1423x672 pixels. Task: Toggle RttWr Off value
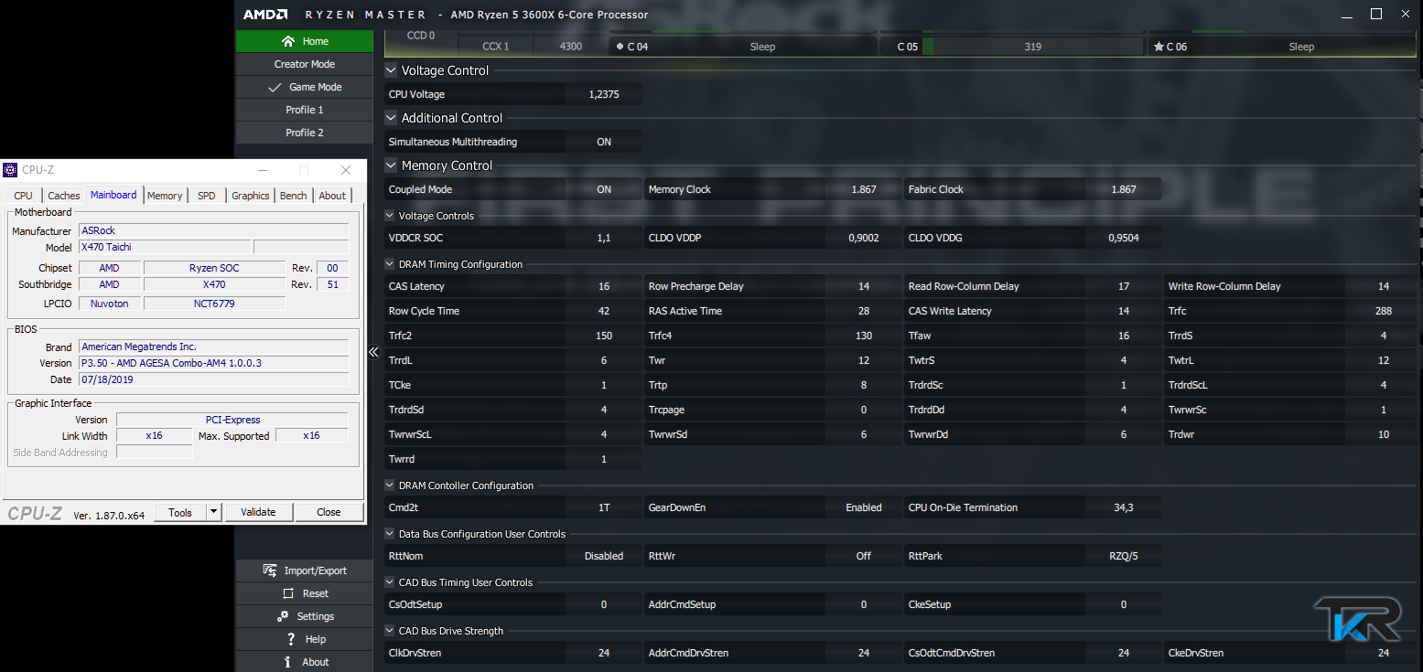864,556
